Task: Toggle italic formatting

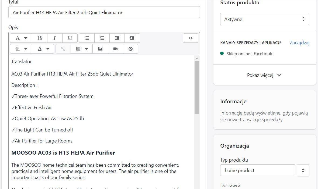Action: pos(54,38)
